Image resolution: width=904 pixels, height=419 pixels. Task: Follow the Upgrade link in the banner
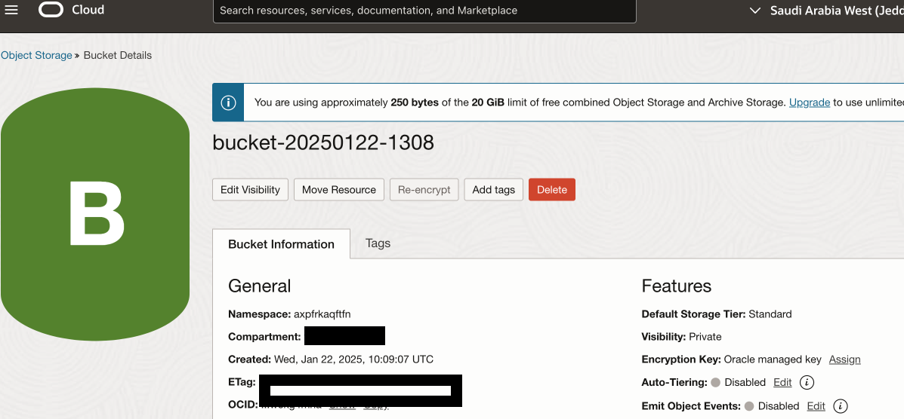point(810,102)
